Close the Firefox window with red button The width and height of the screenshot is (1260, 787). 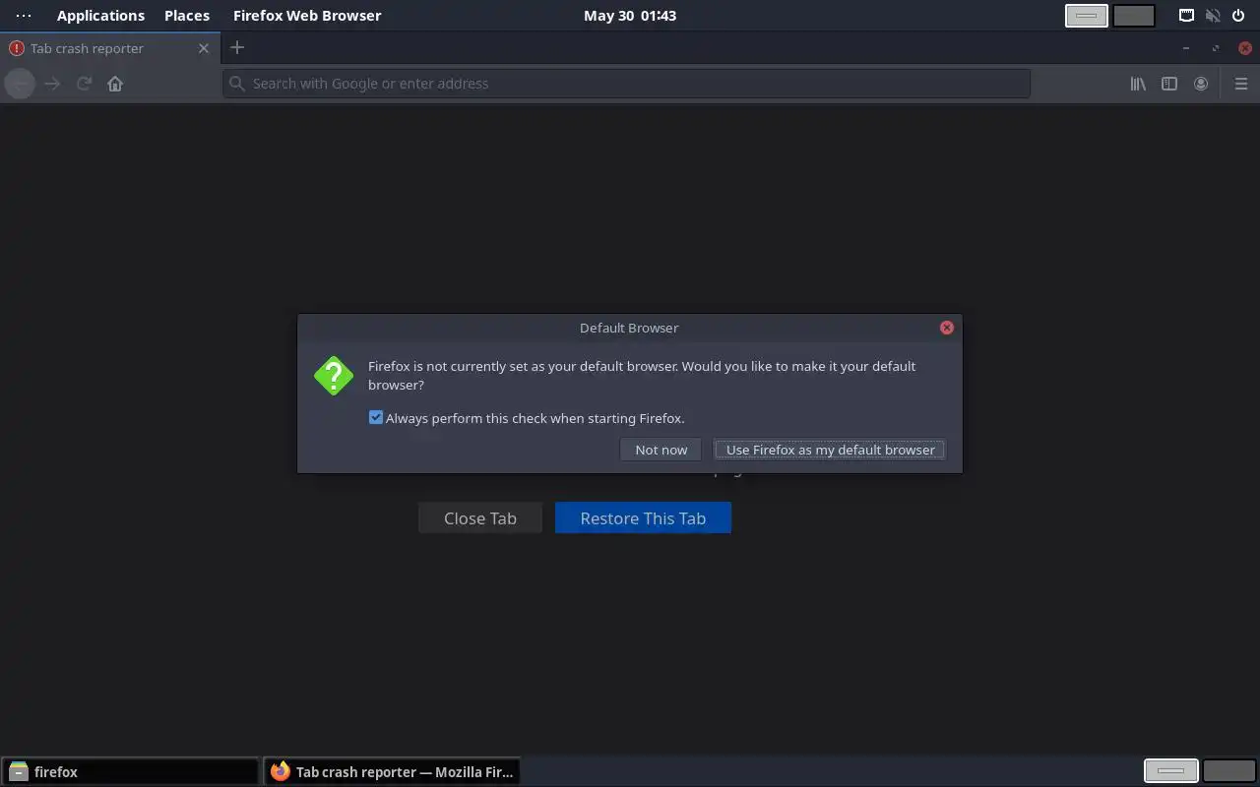coord(1246,48)
